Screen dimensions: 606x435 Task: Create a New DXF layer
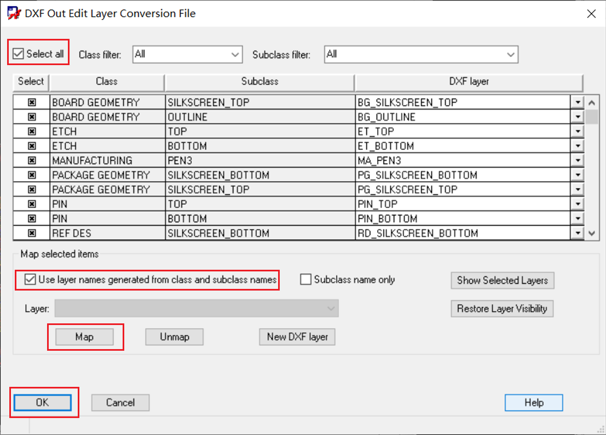297,337
